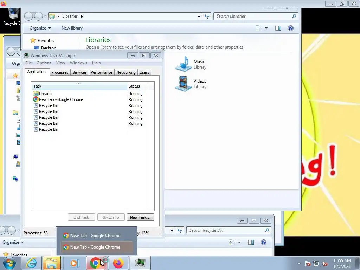The width and height of the screenshot is (360, 270).
Task: Click search magnifier in Search Libraries box
Action: (294, 16)
